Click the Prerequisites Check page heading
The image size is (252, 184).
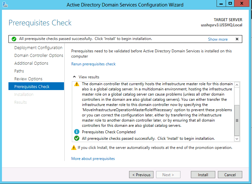[40, 23]
